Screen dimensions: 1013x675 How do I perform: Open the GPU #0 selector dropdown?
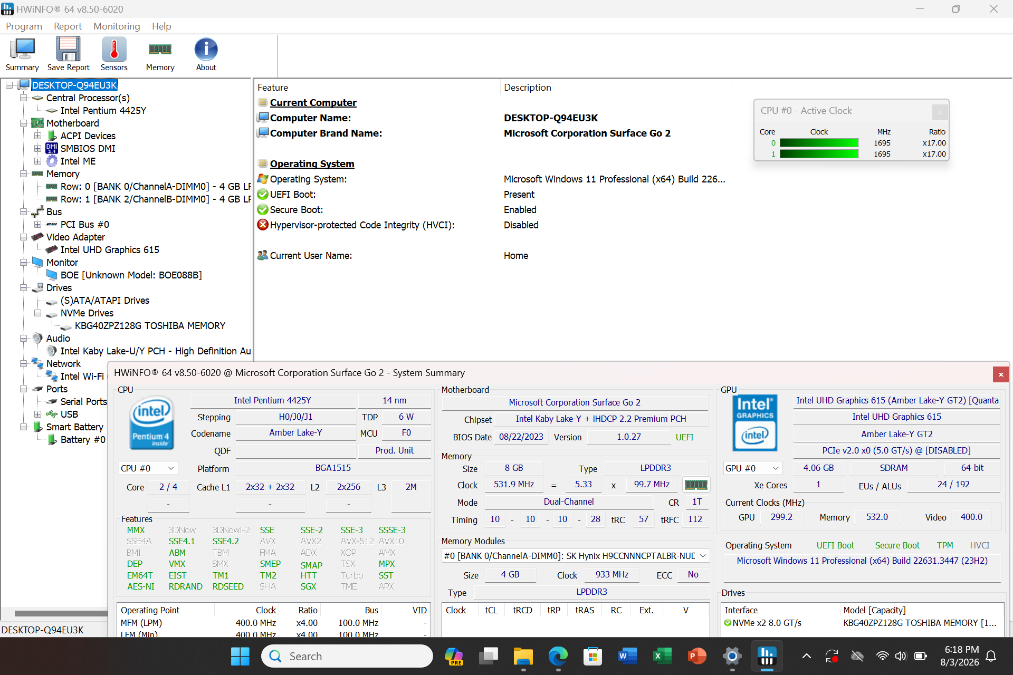click(x=752, y=468)
